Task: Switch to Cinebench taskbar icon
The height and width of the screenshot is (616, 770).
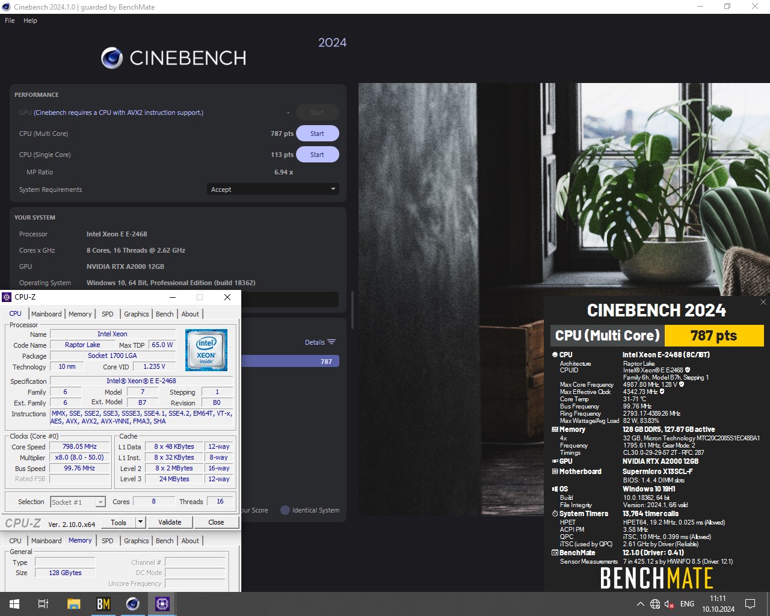Action: pos(133,604)
